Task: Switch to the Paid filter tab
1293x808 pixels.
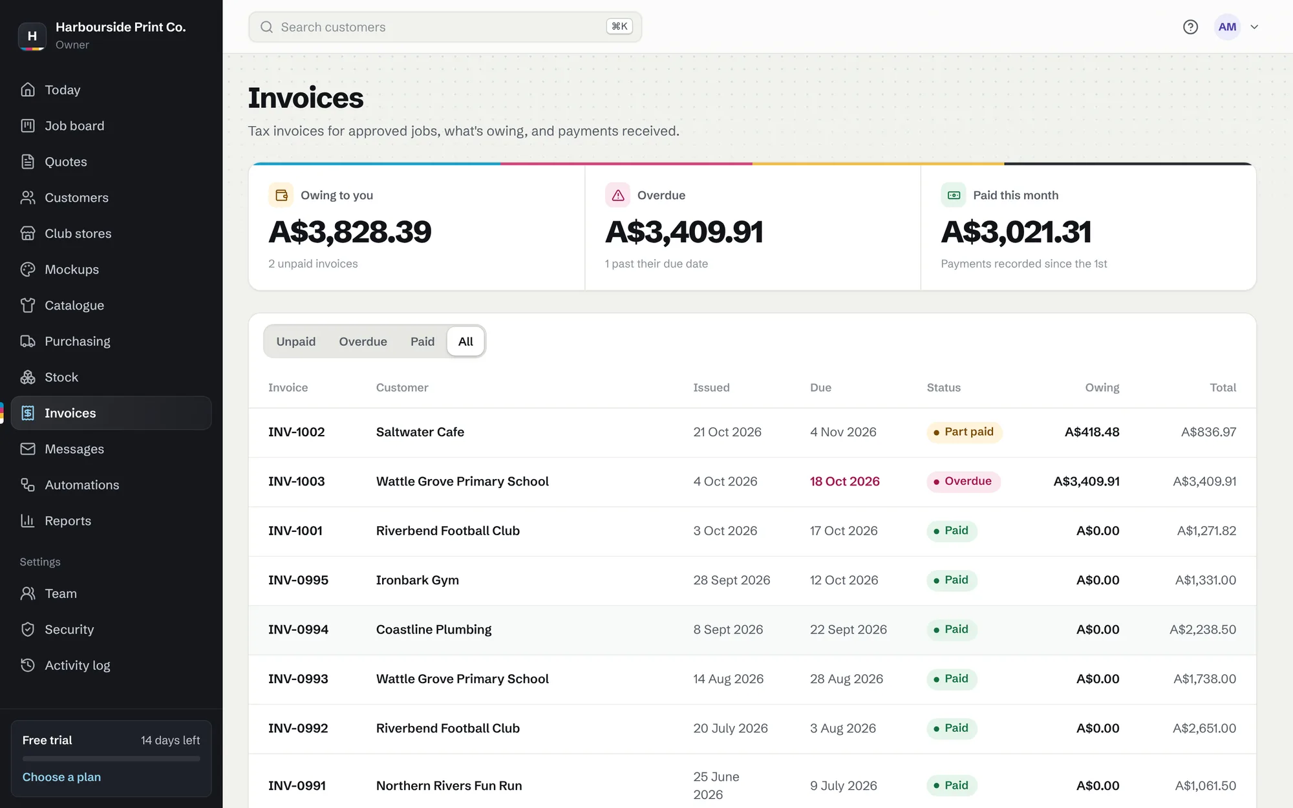Action: tap(422, 341)
